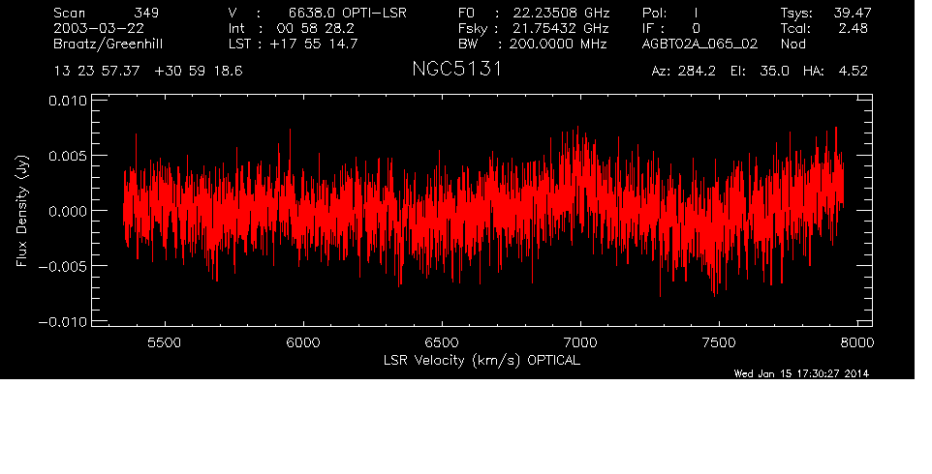Click y-axis tick label 0.010
Image resolution: width=932 pixels, height=474 pixels.
[68, 101]
